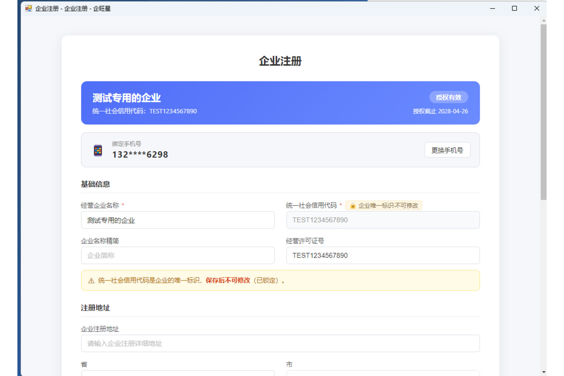This screenshot has height=376, width=564.
Task: Maximize the 企业注册 window
Action: pos(514,8)
